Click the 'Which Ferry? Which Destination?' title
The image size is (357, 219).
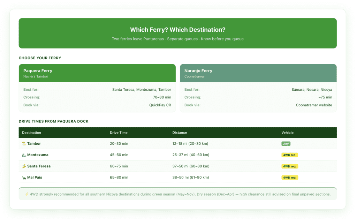(x=177, y=30)
